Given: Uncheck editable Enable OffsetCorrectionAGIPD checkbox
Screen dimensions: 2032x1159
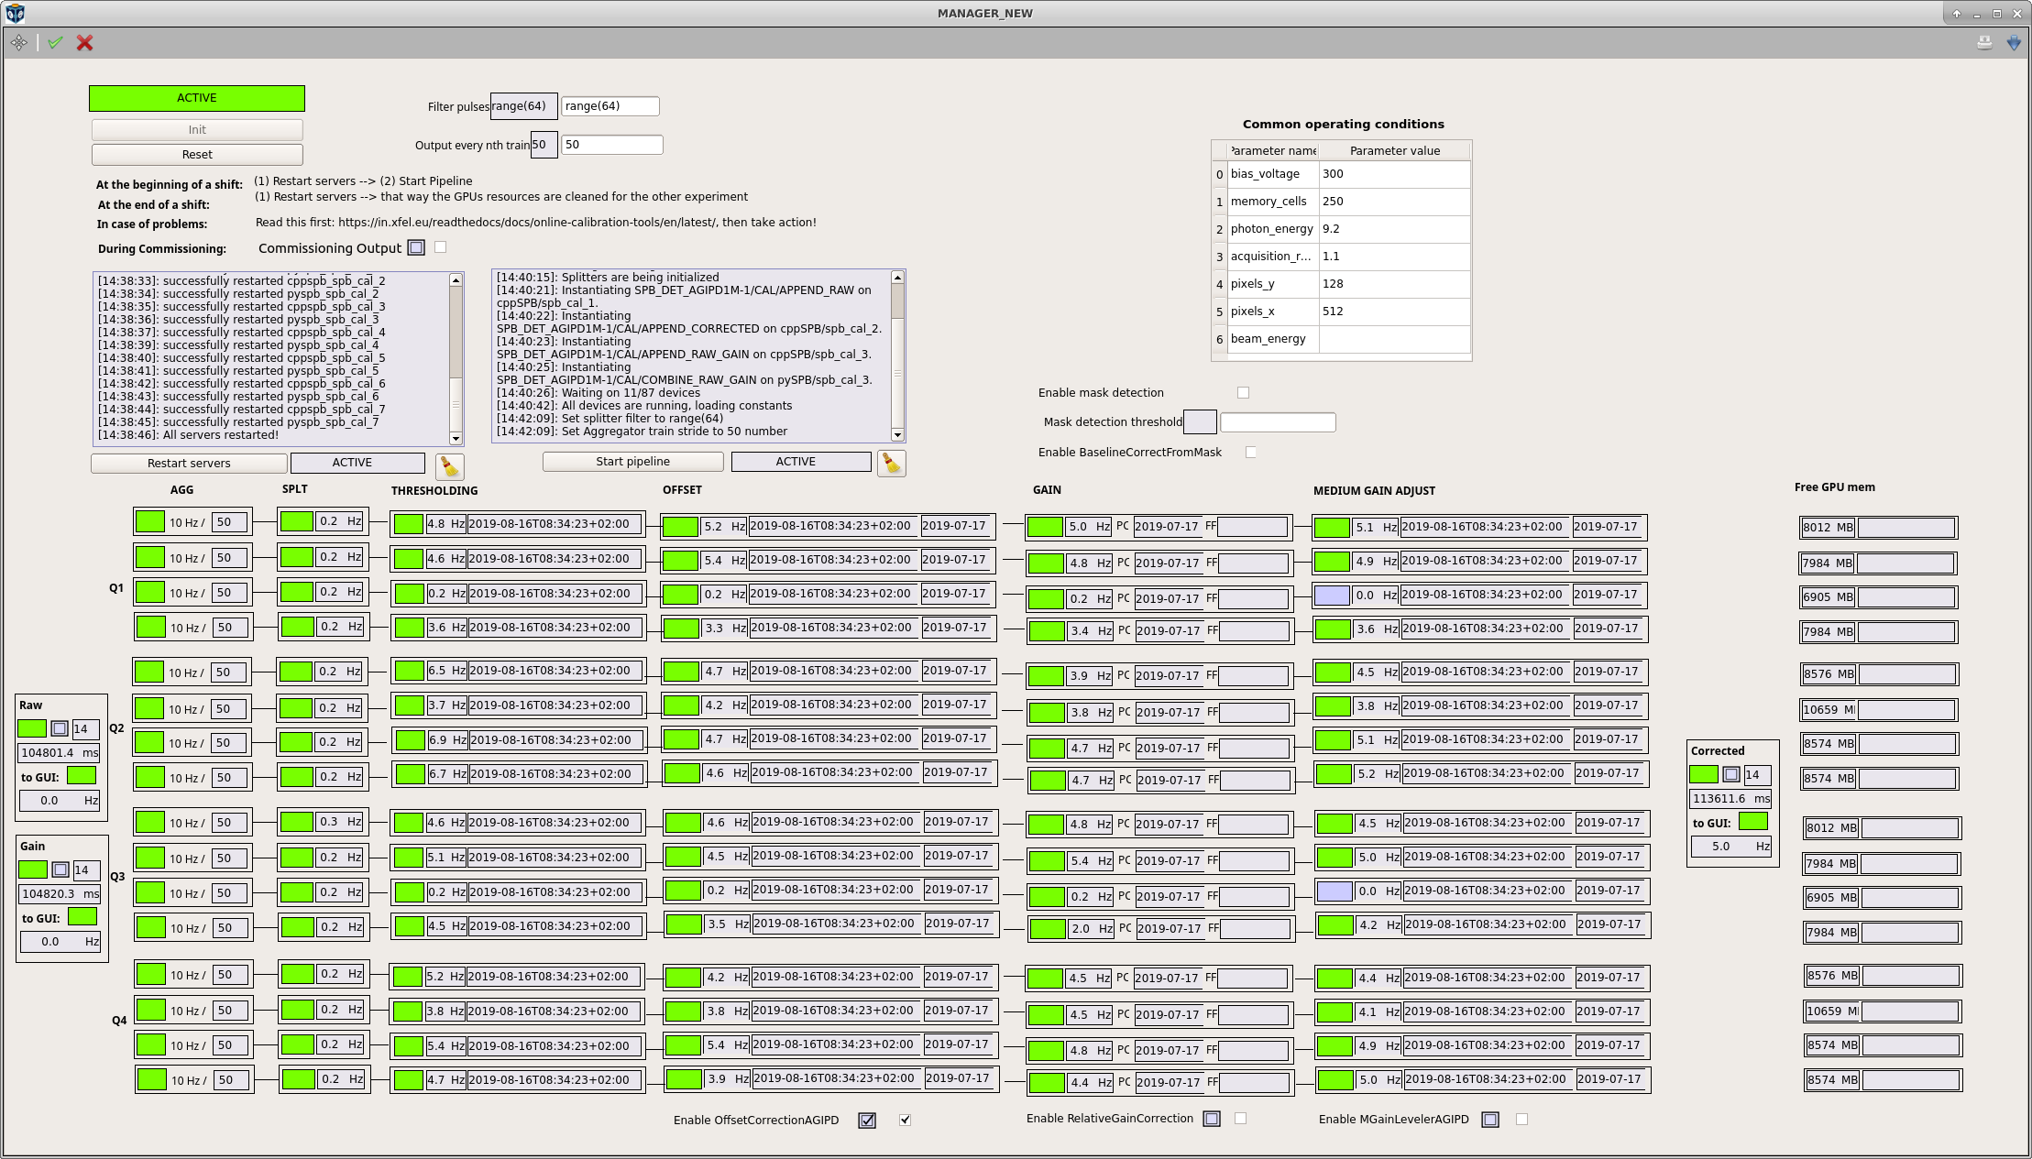Looking at the screenshot, I should pyautogui.click(x=906, y=1120).
